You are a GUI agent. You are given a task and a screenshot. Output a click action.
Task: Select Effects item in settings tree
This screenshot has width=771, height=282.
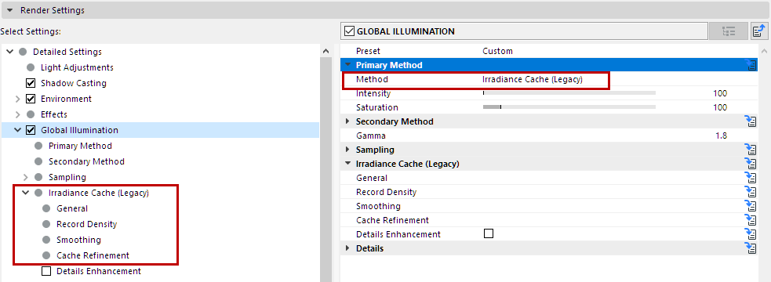tap(54, 114)
